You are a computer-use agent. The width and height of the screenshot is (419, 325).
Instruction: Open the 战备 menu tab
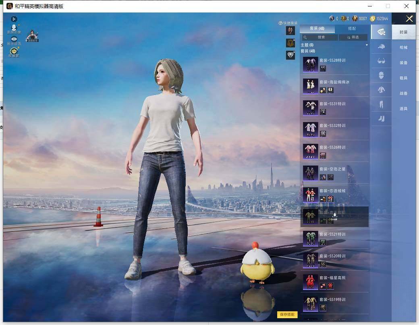(x=404, y=93)
